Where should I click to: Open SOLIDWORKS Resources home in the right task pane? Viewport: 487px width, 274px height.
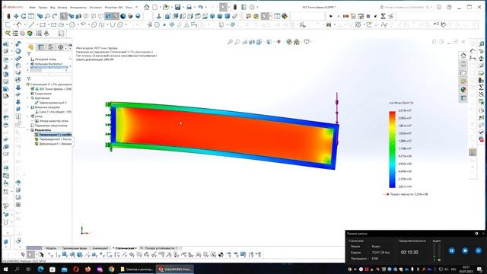(x=463, y=56)
